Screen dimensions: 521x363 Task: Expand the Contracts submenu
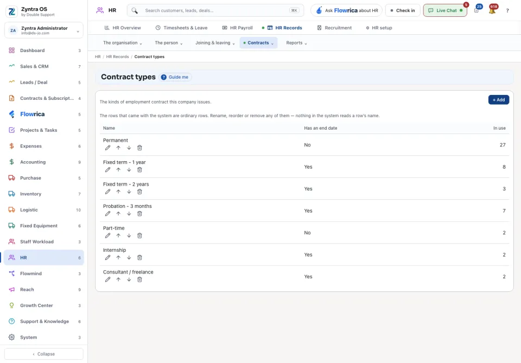(258, 43)
